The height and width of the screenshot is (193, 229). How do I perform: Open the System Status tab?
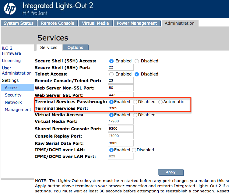19,23
